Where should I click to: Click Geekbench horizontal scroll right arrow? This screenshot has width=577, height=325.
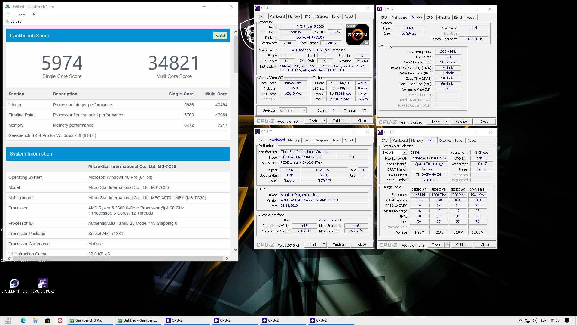(227, 258)
